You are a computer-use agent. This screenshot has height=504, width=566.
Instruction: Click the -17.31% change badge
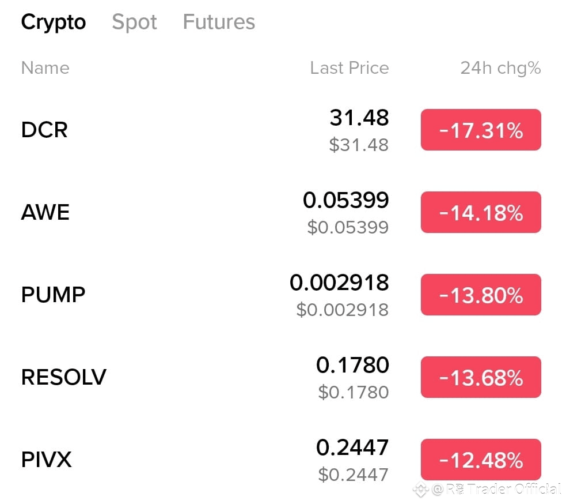[x=481, y=130]
